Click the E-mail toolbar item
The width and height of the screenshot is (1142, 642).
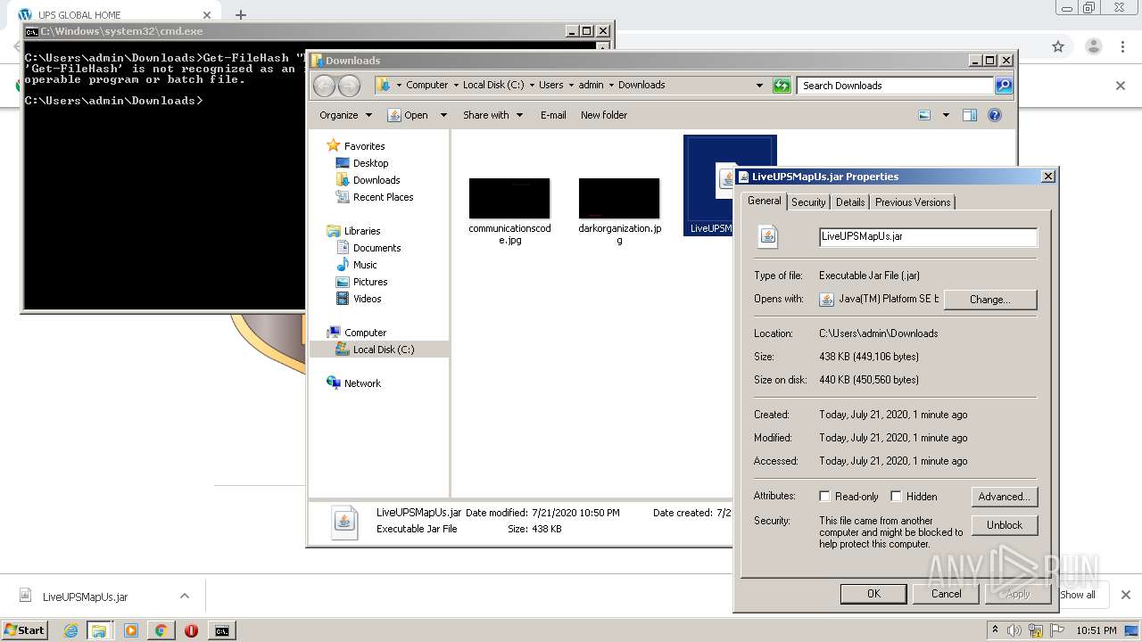[x=553, y=115]
